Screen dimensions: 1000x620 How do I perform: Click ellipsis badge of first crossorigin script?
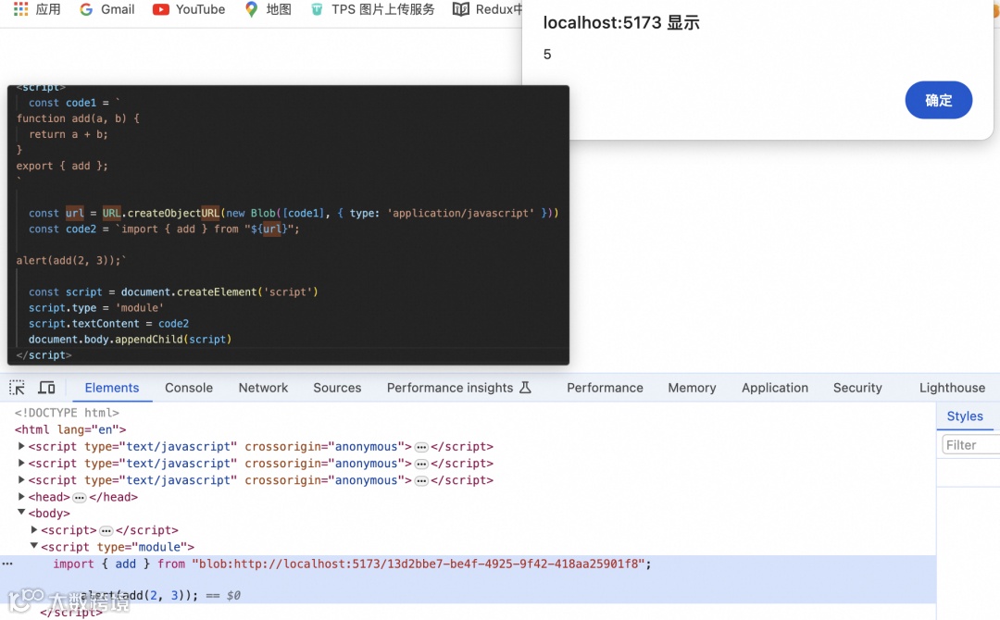coord(421,447)
